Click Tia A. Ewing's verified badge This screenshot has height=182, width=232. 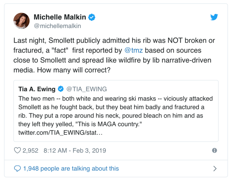pos(61,89)
